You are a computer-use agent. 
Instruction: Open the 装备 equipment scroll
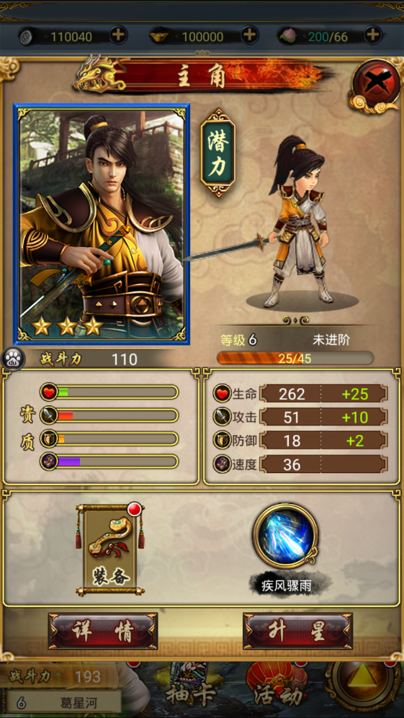point(110,549)
